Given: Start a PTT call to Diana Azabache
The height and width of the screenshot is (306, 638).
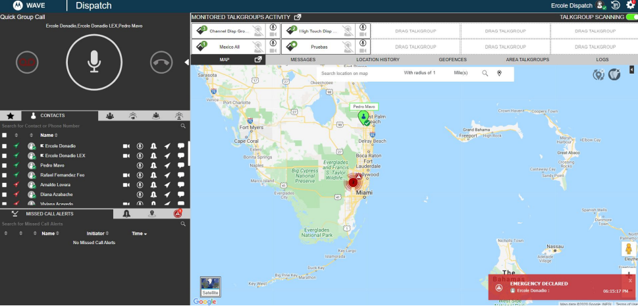Looking at the screenshot, I should pyautogui.click(x=140, y=195).
